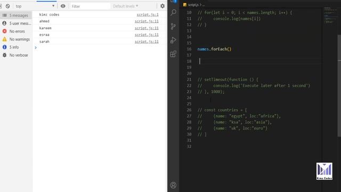341x192 pixels.
Task: Click the code minimap preview
Action: coord(330,15)
